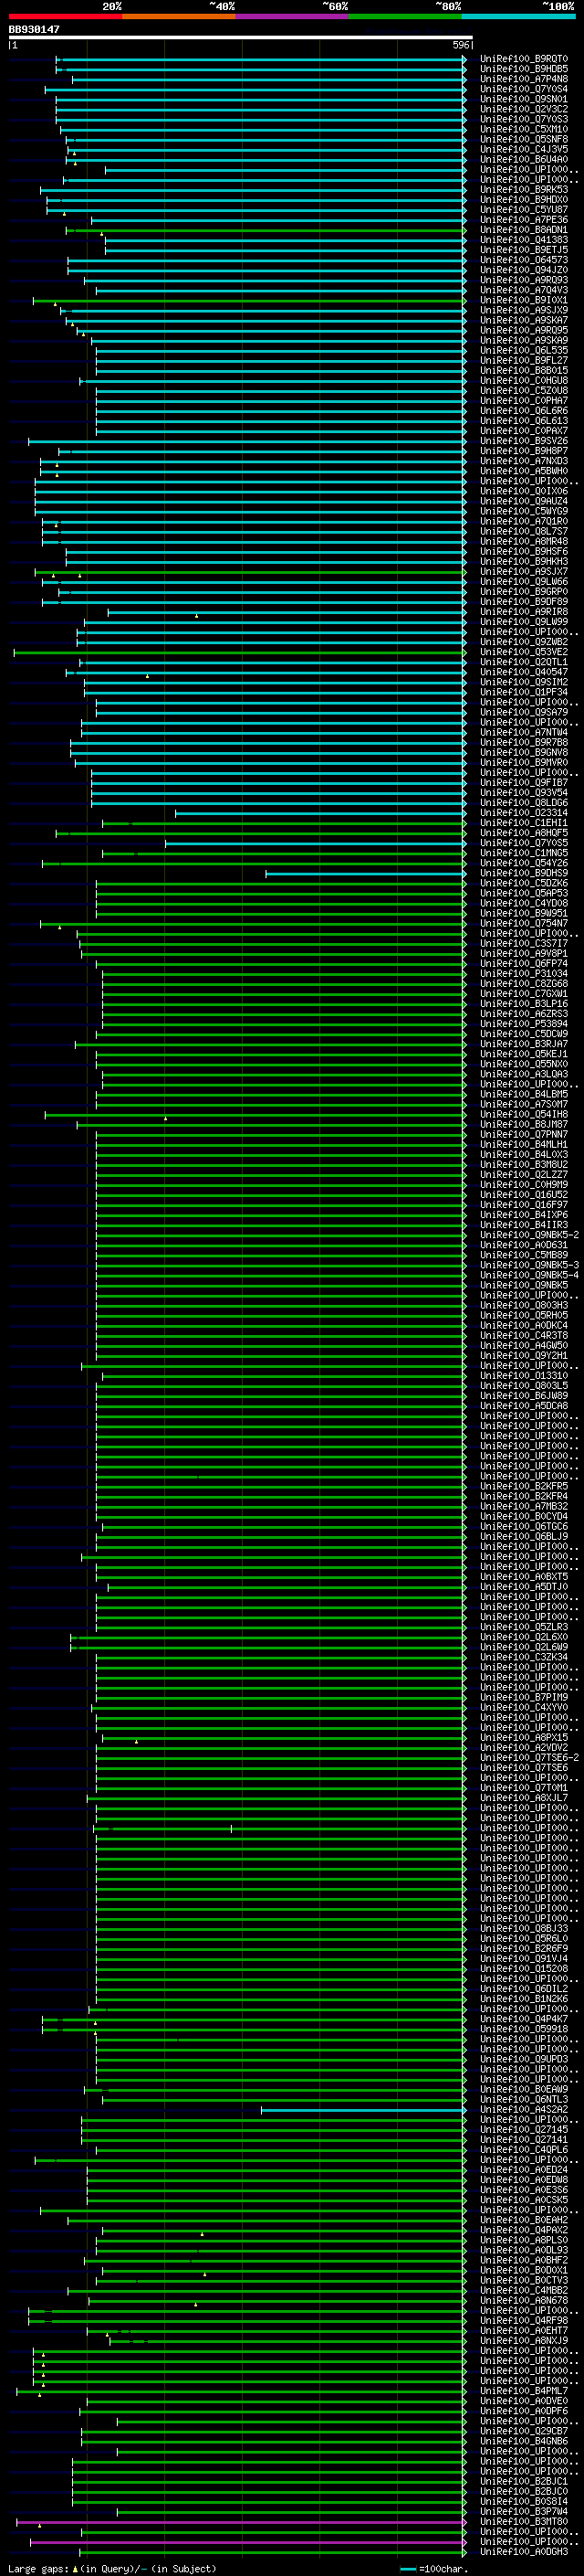This screenshot has height=2576, width=584.
Task: Select the UniRef100_A7NTW4 entry
Action: tap(523, 733)
